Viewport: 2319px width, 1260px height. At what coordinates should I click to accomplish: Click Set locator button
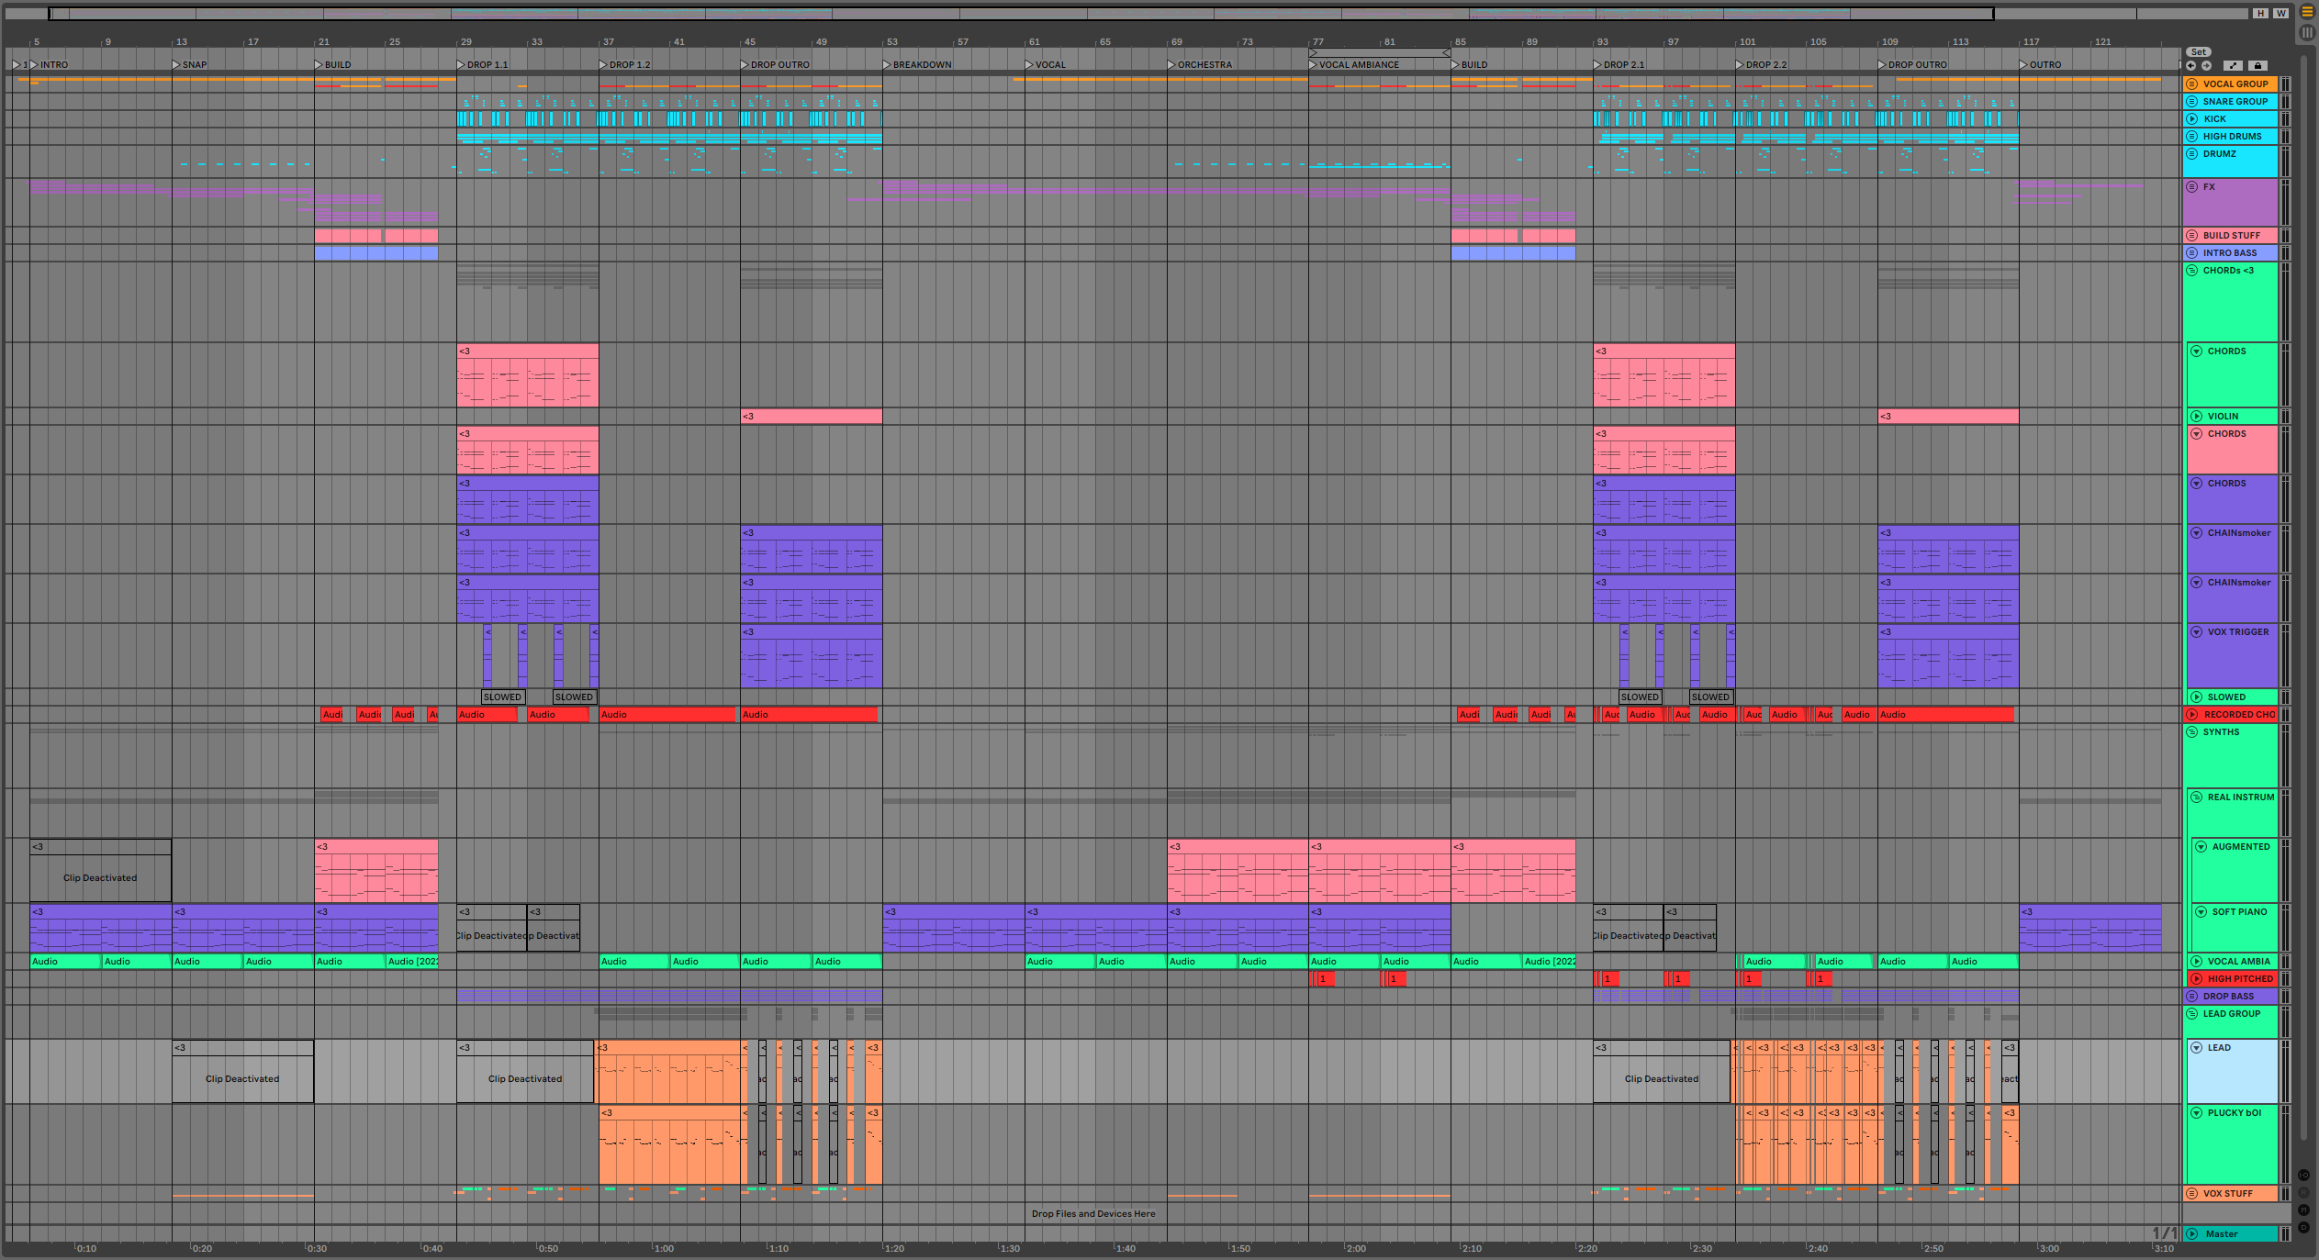click(x=2199, y=52)
